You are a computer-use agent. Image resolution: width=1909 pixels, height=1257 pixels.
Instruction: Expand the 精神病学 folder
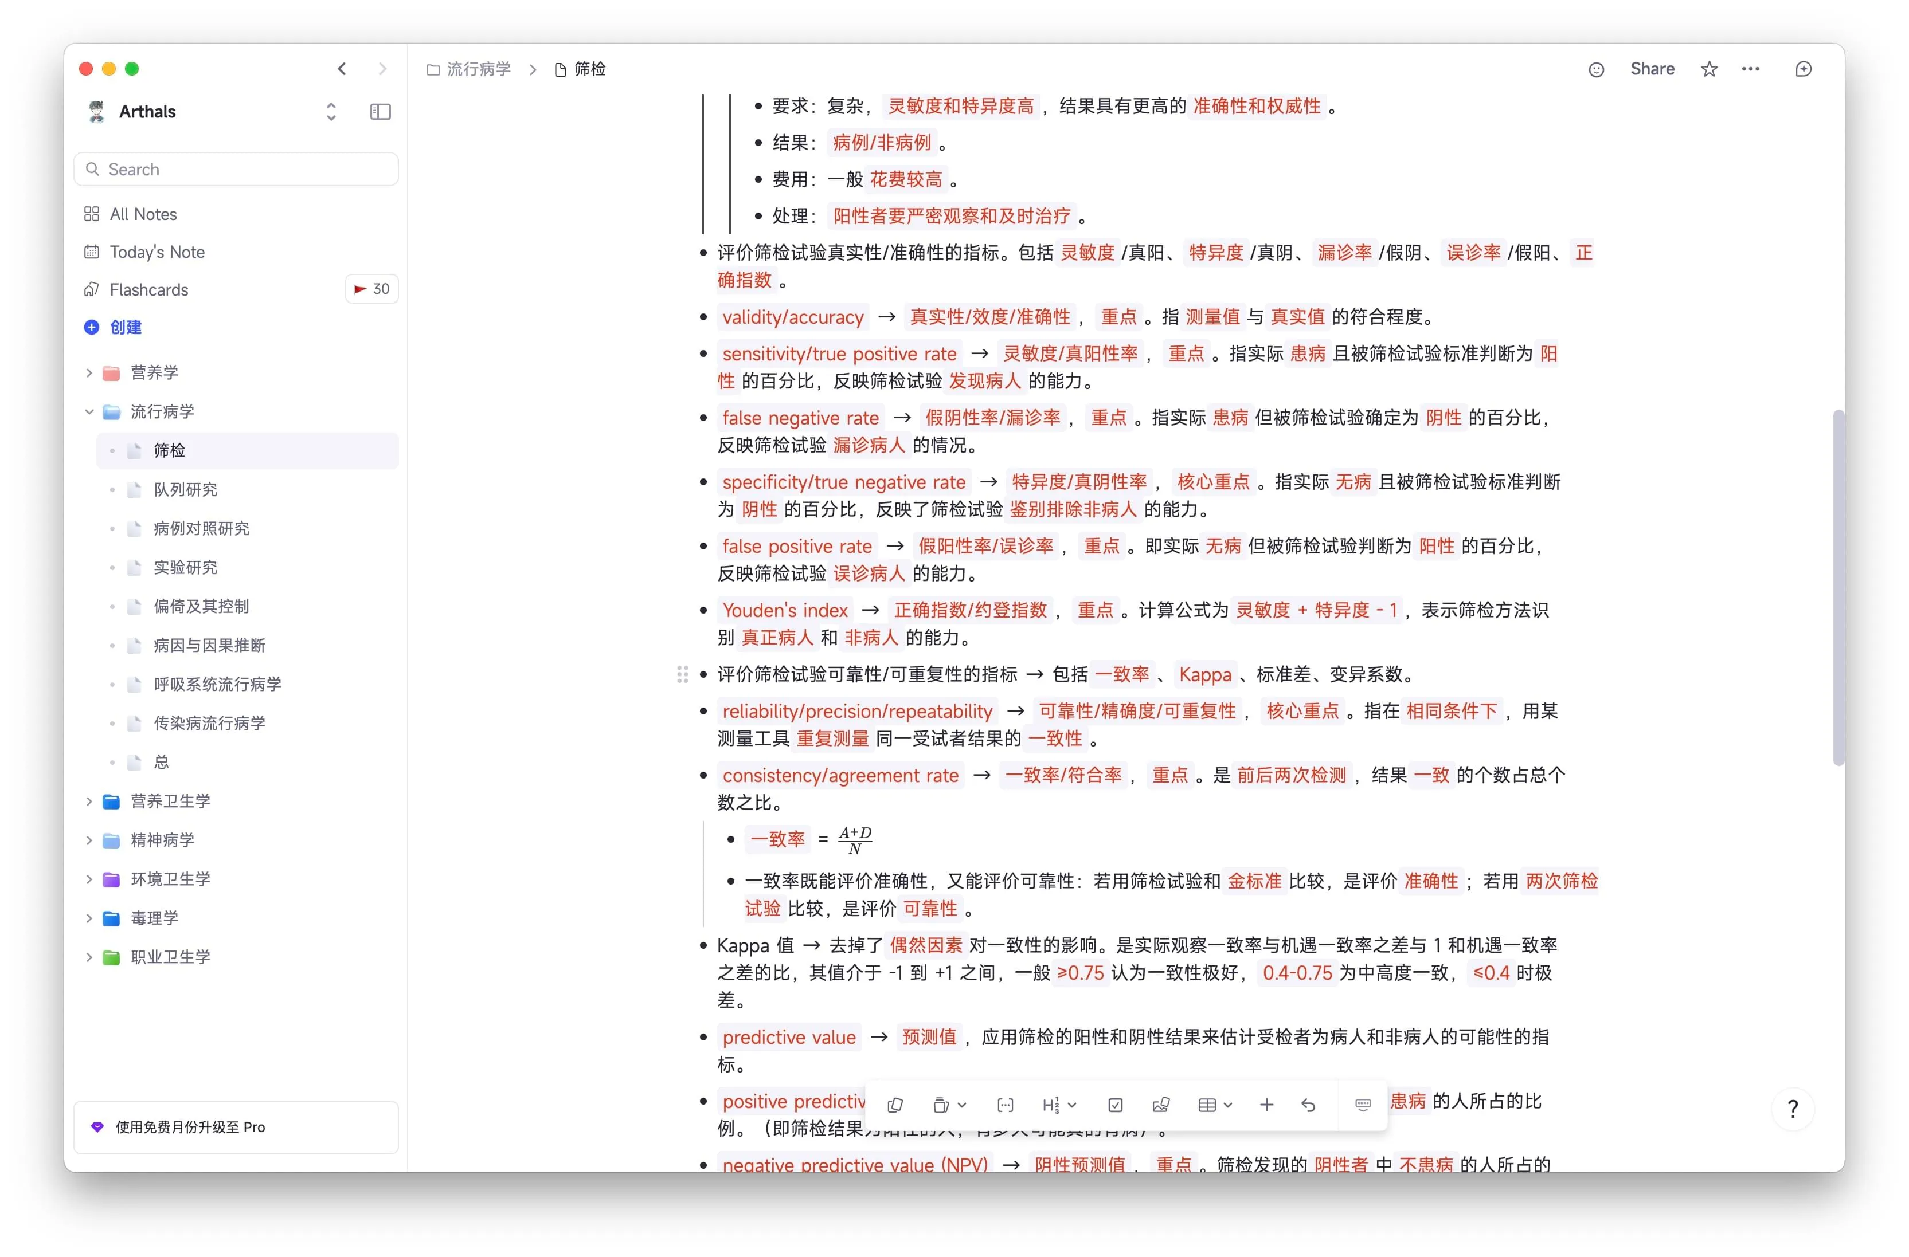89,840
